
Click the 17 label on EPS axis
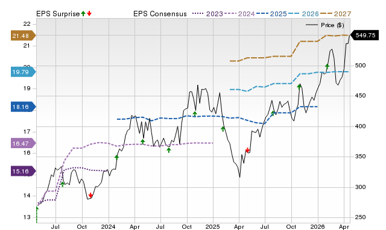27,132
